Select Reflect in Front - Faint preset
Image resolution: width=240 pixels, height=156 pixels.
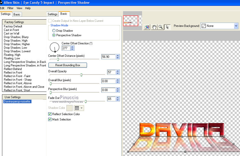(17, 76)
